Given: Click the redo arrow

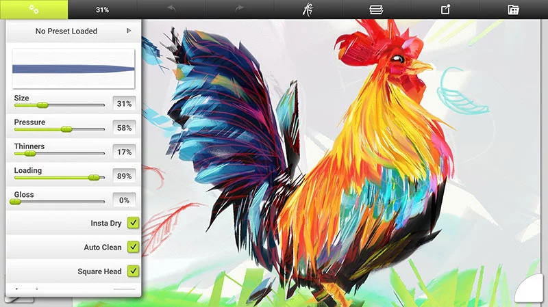Looking at the screenshot, I should (240, 10).
